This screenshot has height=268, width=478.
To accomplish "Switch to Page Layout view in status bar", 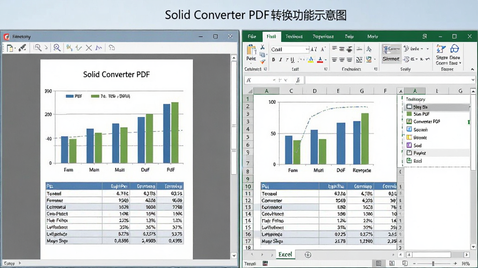I will click(392, 263).
